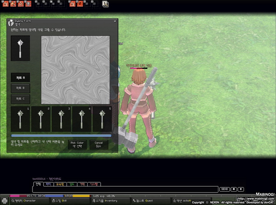This screenshot has height=205, width=276.
Task: Open the Quest menu
Action: 151,201
